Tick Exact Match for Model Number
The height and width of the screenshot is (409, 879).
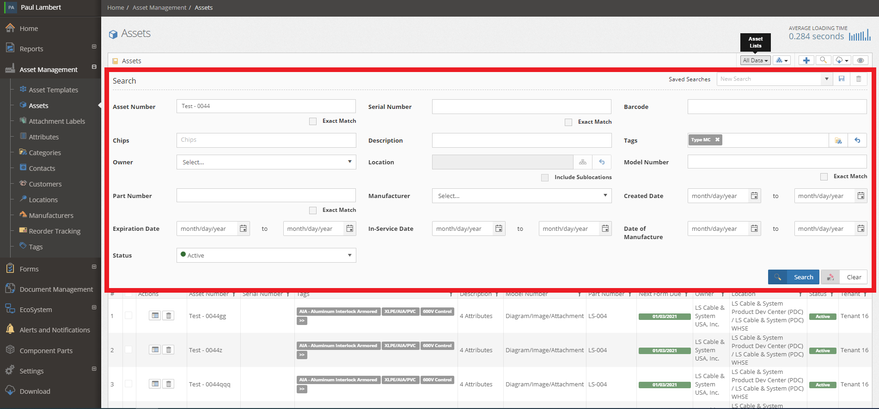pyautogui.click(x=824, y=176)
